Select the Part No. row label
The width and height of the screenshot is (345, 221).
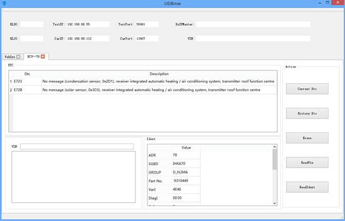[160, 181]
